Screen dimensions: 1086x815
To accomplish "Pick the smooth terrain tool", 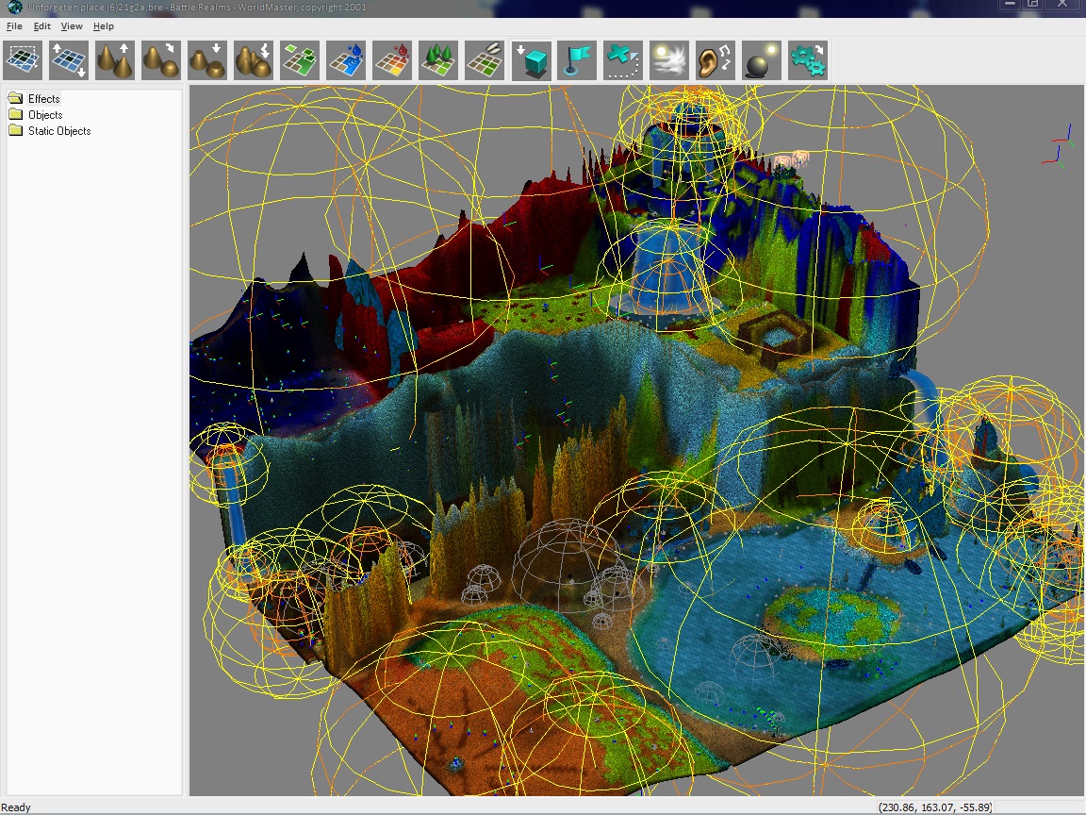I will click(x=161, y=60).
